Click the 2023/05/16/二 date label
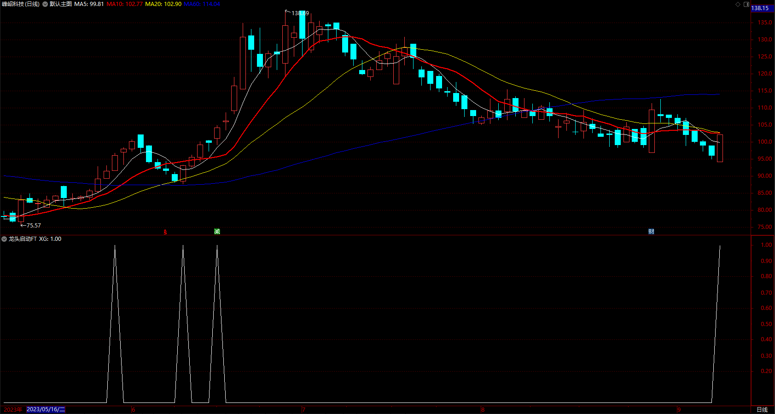 [46, 409]
